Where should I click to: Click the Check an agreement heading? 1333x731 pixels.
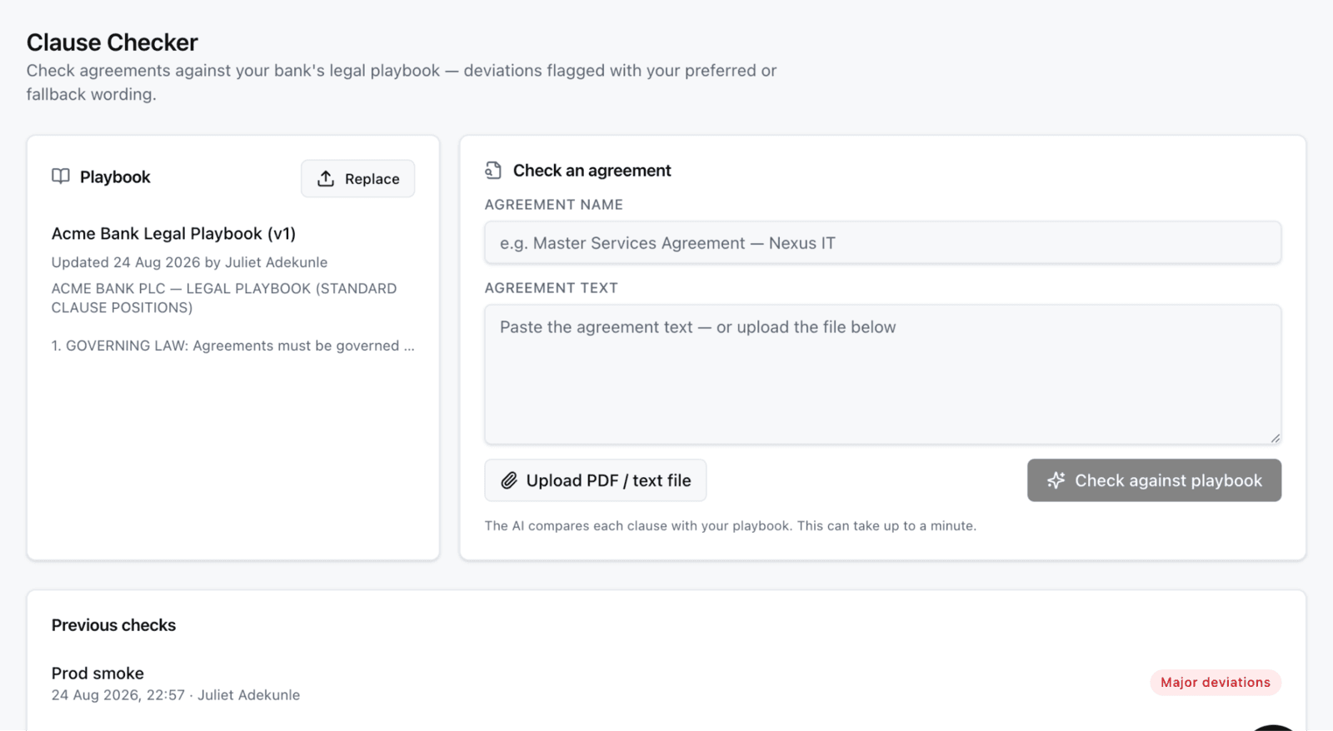[x=592, y=171]
